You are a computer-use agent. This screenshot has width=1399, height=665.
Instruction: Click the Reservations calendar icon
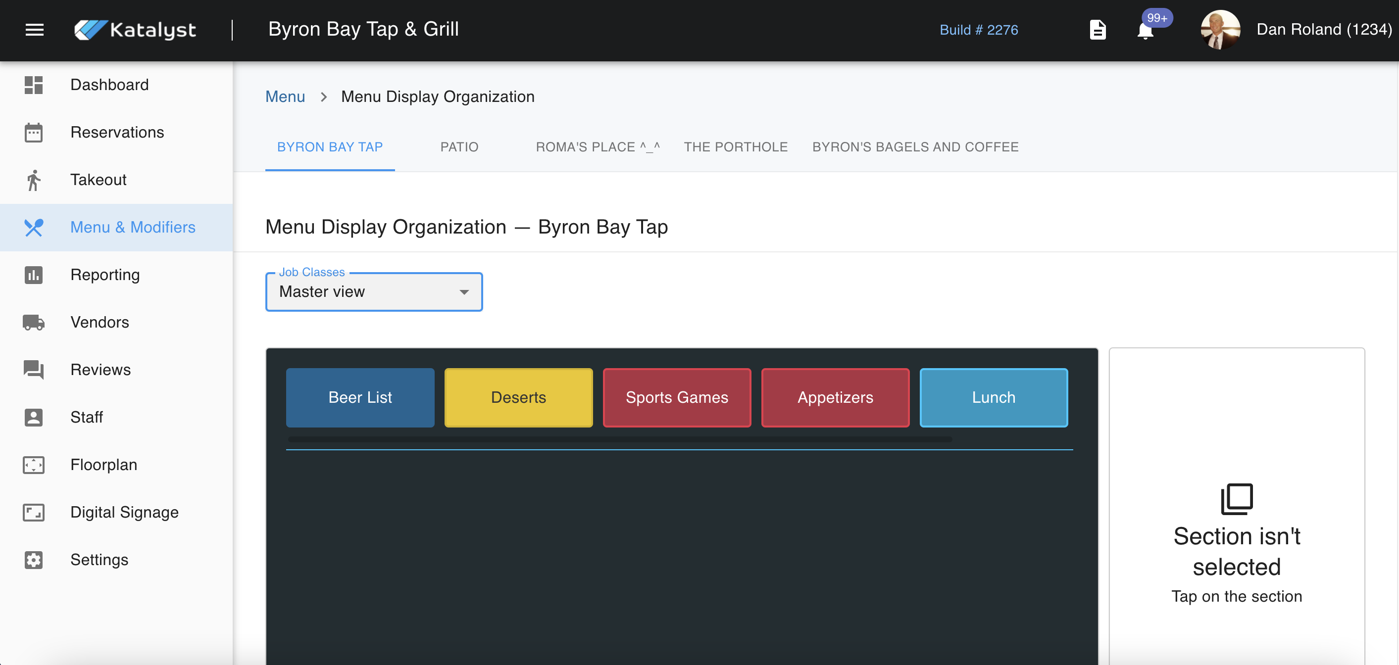(34, 133)
